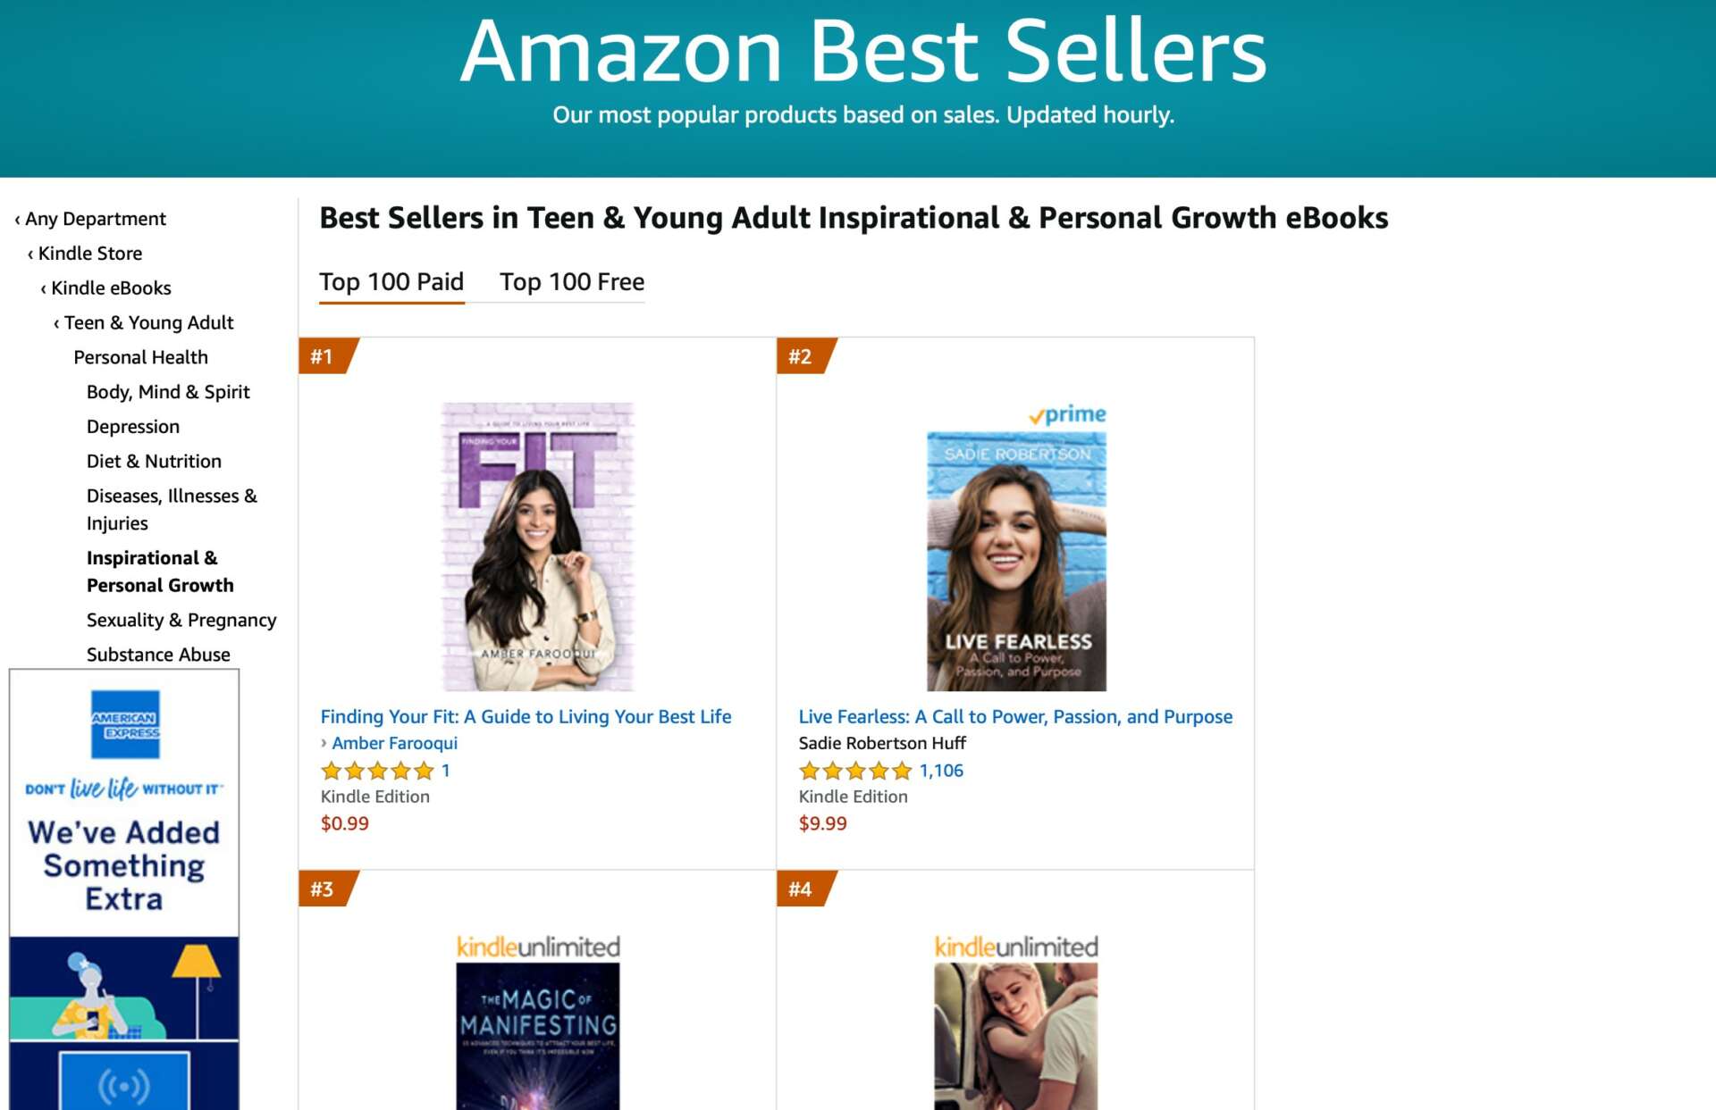The height and width of the screenshot is (1110, 1716).
Task: Navigate up to Kindle Store
Action: click(89, 254)
